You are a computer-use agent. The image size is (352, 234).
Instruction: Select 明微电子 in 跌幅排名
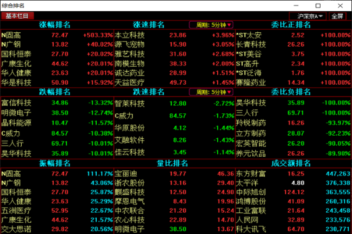57,113
